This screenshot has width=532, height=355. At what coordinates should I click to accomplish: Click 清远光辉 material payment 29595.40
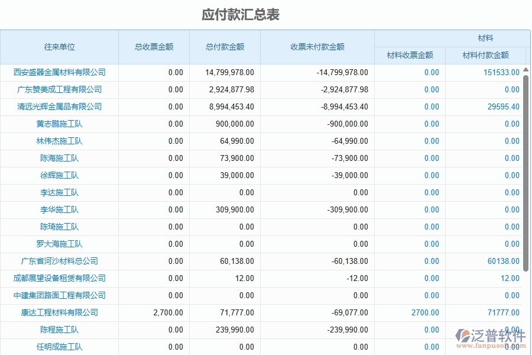(x=503, y=106)
